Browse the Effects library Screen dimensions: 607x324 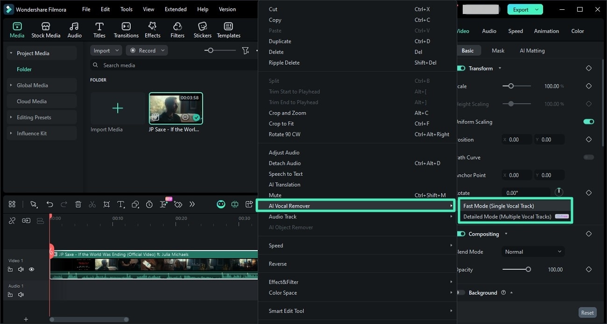pyautogui.click(x=152, y=29)
